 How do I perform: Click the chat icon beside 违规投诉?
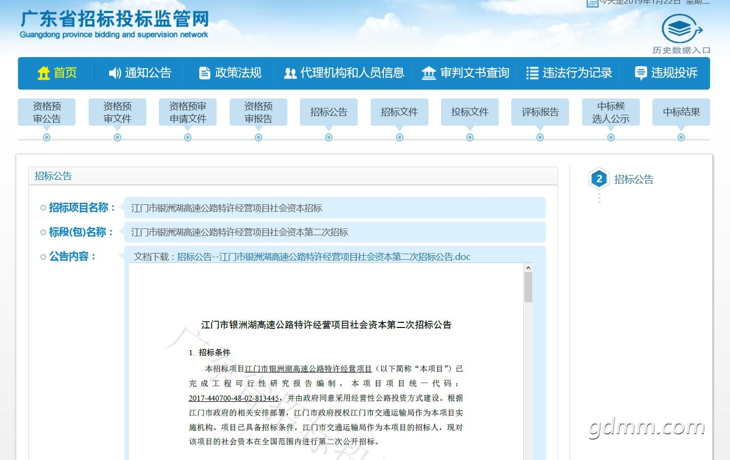click(x=640, y=73)
